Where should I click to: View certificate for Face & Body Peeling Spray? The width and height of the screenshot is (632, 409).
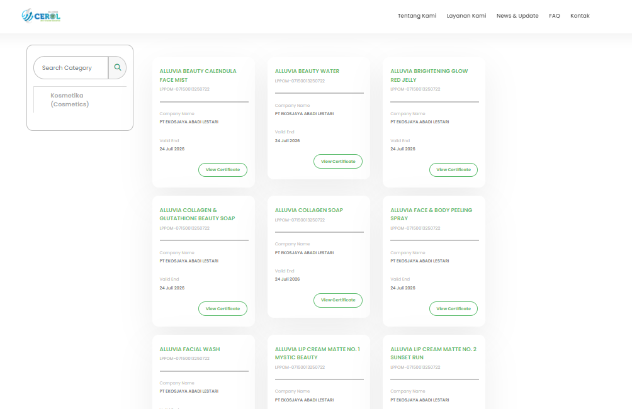(x=453, y=309)
